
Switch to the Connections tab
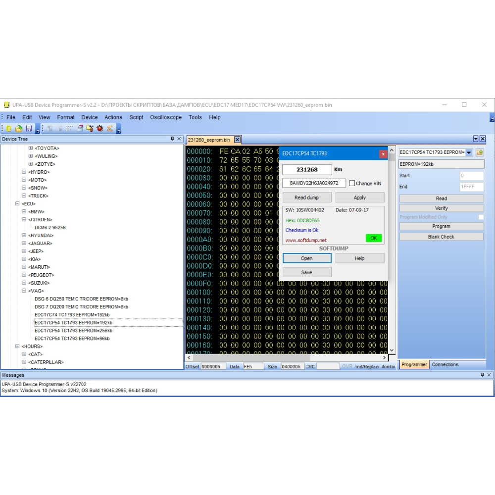445,364
